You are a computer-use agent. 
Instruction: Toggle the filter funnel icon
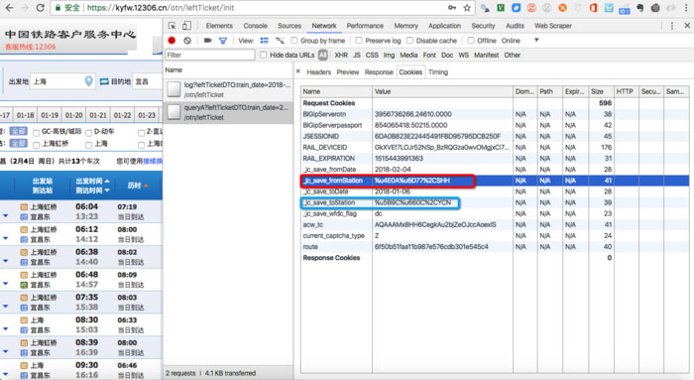(223, 41)
